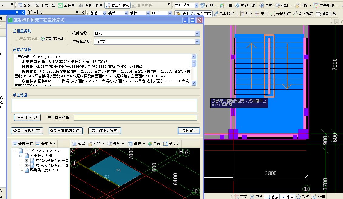
Task: Enable 局部三维 view
Action: 245,5
